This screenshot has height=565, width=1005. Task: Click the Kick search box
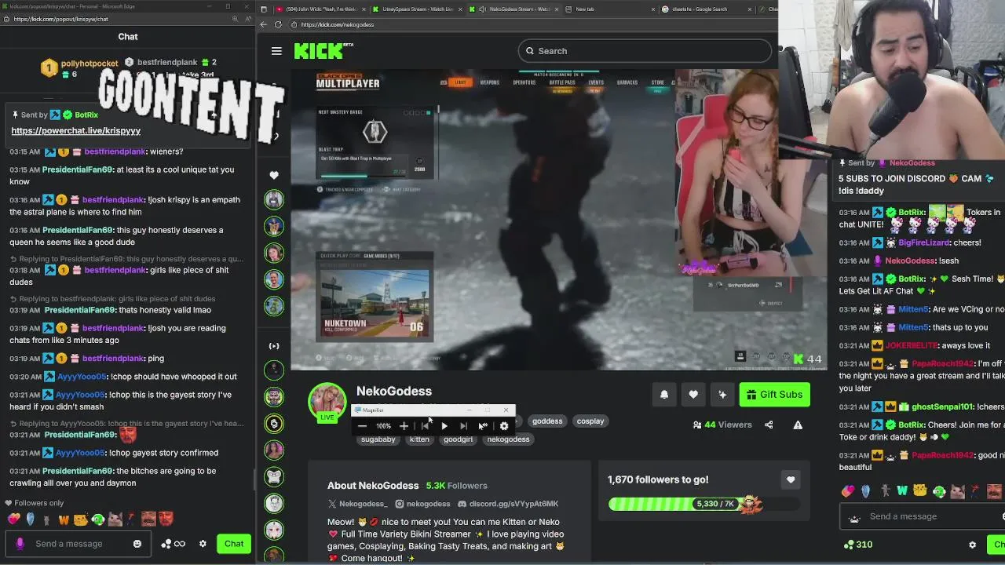tap(645, 51)
